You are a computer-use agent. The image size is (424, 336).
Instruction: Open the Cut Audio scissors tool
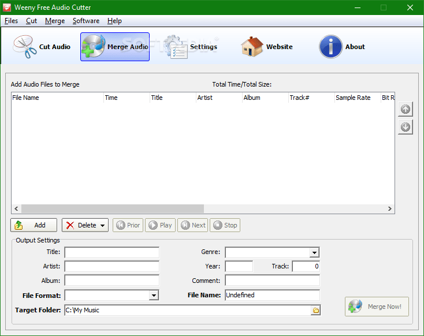tap(42, 47)
